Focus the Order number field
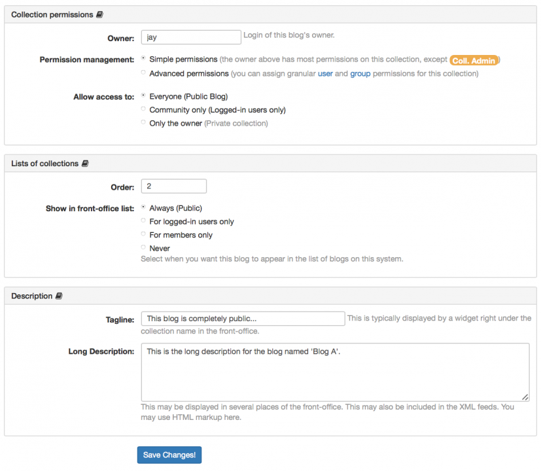 tap(174, 186)
